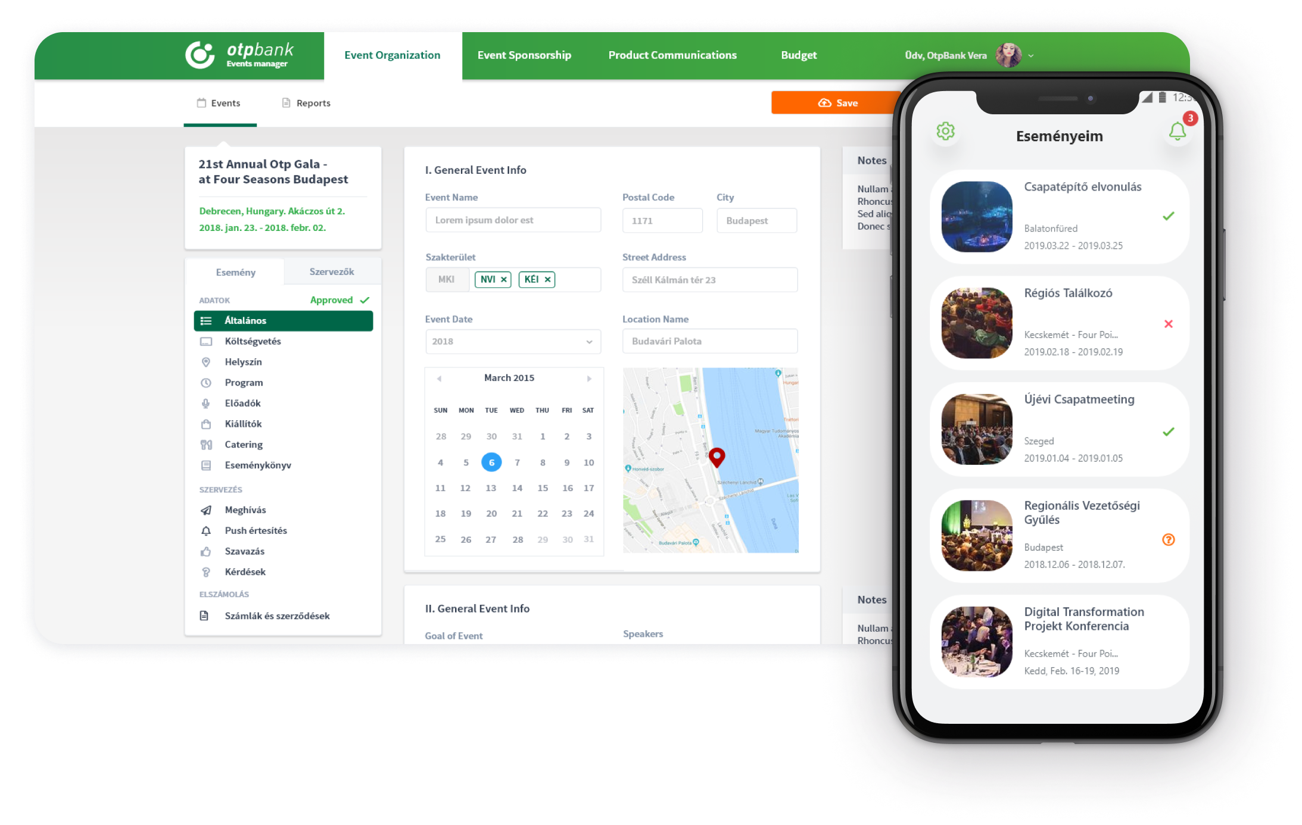The image size is (1302, 825).
Task: Remove the KÉI tag with its x
Action: click(547, 279)
